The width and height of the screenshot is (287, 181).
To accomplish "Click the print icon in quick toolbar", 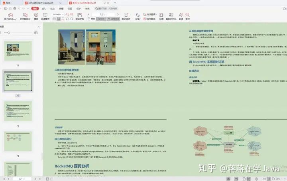I will point(14,8).
